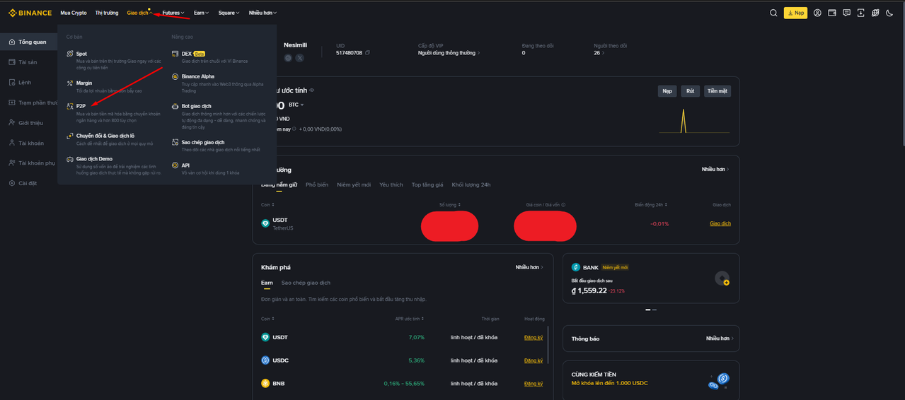Viewport: 905px width, 400px height.
Task: Click the Spot menu icon
Action: point(70,54)
